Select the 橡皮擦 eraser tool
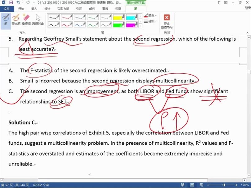 26,20
